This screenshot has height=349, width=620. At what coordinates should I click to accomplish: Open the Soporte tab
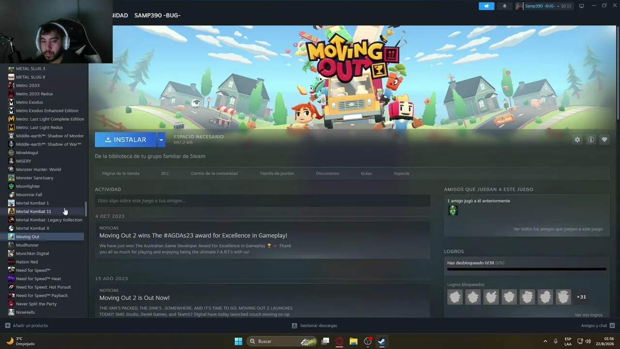pos(402,173)
